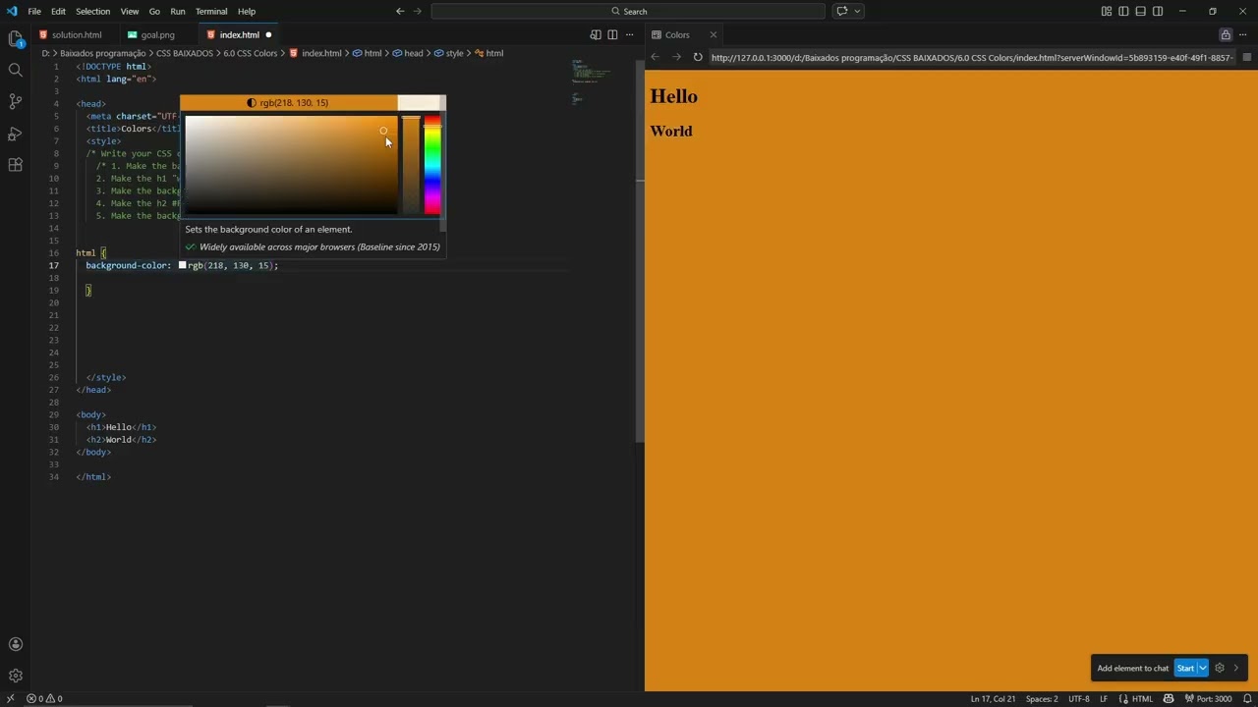Open the File menu
Viewport: 1258px width, 707px height.
click(x=34, y=12)
